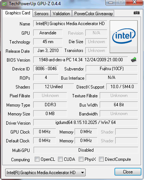Select the Device ID value 8086 - 0046
This screenshot has height=180, width=144.
point(46,69)
